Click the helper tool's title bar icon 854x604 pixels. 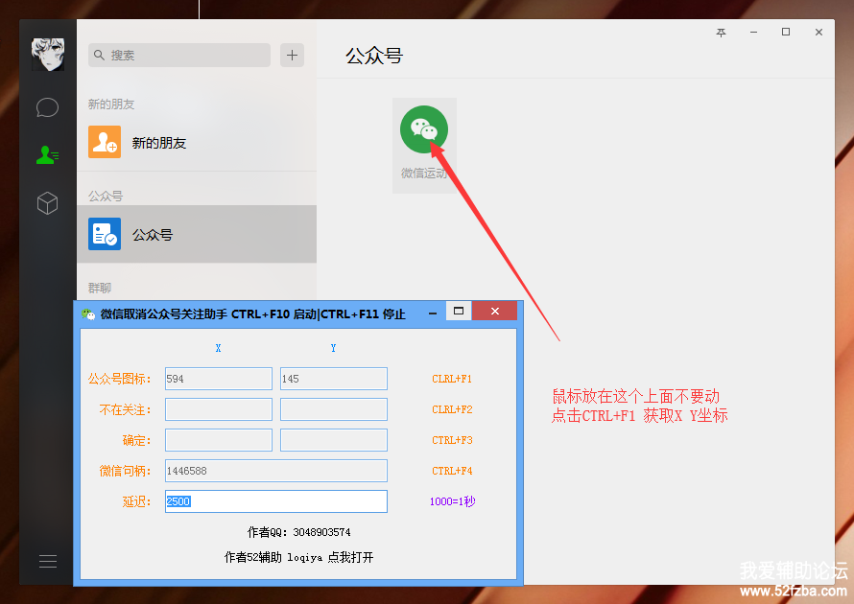click(x=87, y=314)
